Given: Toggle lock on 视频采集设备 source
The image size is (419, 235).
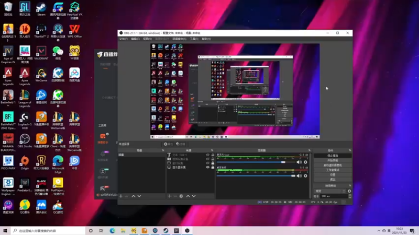Looking at the screenshot, I should pyautogui.click(x=213, y=159).
